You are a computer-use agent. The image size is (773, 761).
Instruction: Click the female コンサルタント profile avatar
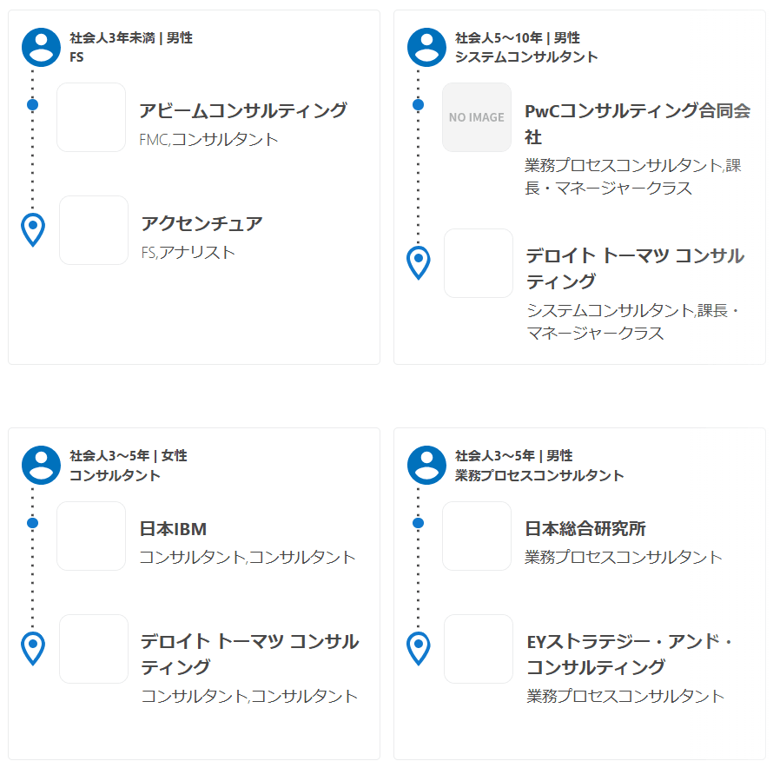click(41, 465)
